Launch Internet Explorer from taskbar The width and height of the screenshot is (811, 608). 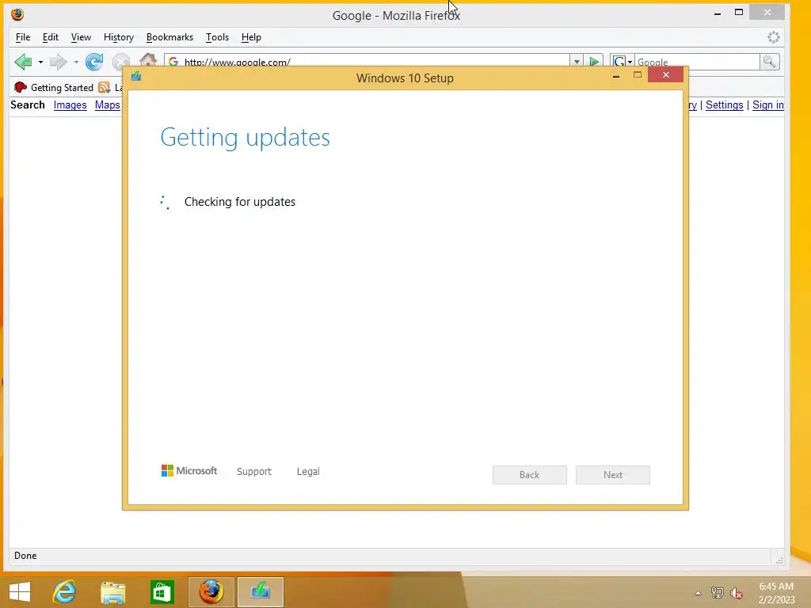(x=65, y=592)
